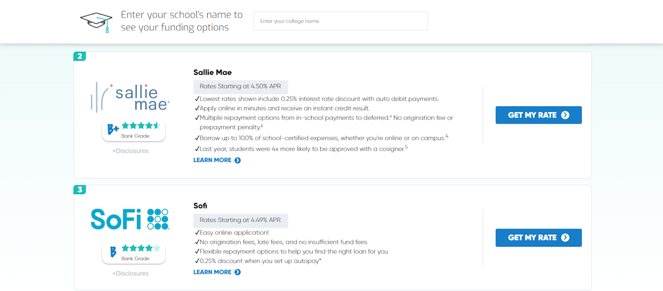Click the number 3 rank badge
The height and width of the screenshot is (291, 663).
[80, 190]
